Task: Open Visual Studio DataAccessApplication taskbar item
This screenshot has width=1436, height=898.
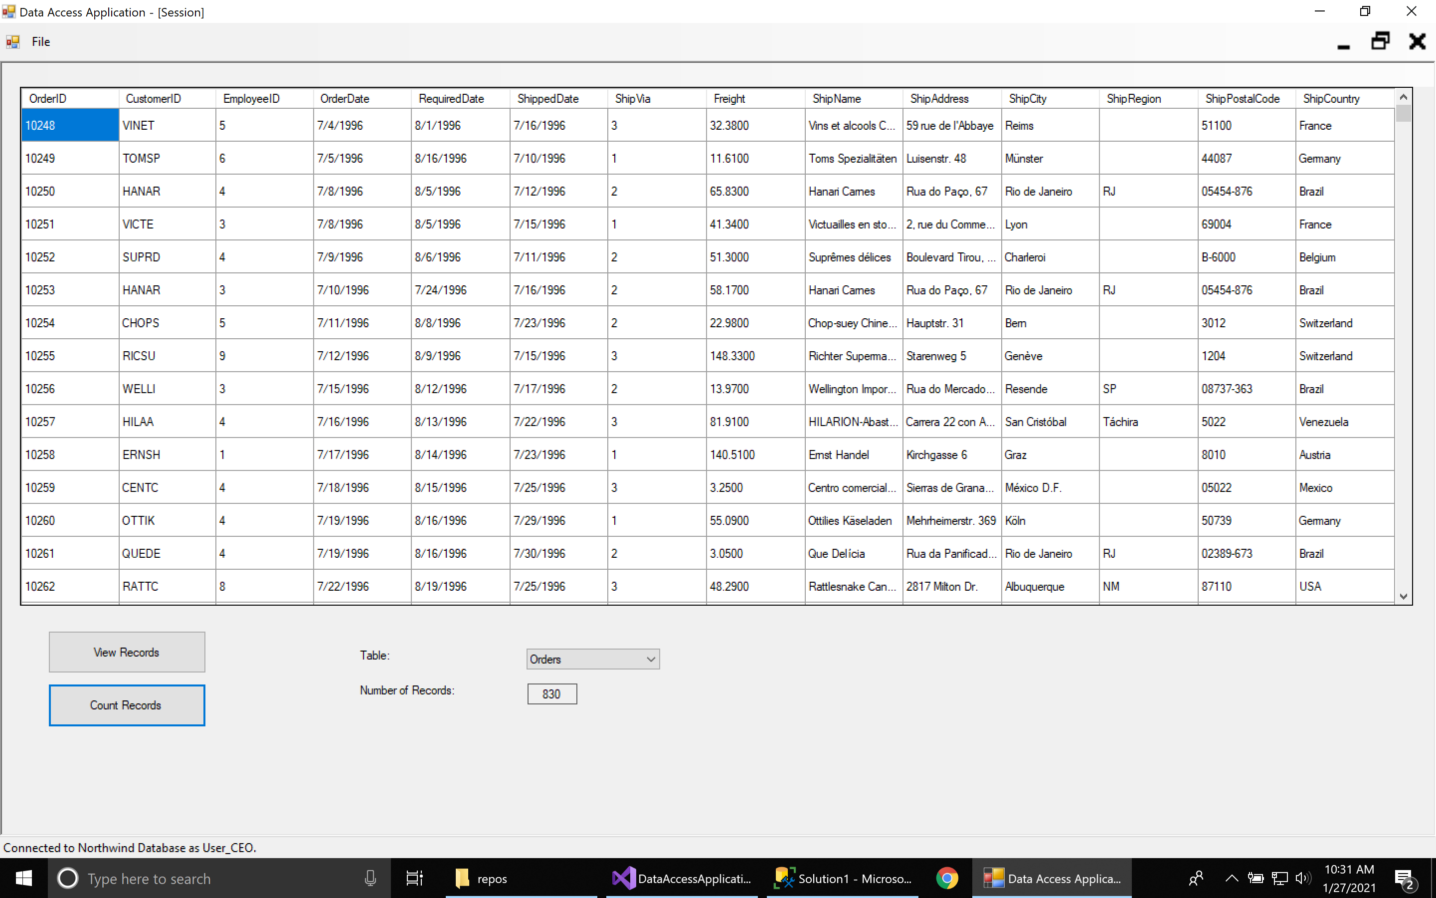Action: [x=682, y=878]
